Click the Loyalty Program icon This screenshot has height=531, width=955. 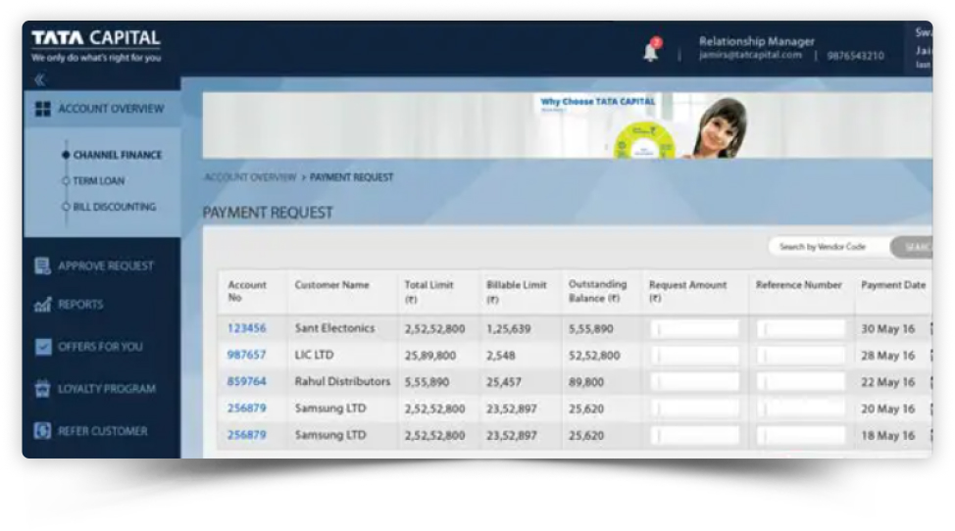(x=42, y=389)
